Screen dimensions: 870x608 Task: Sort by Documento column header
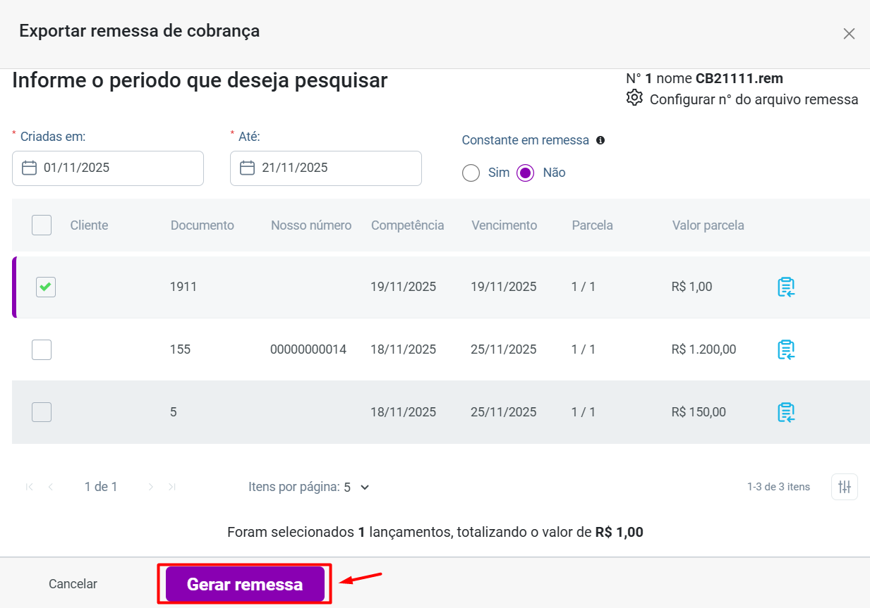pyautogui.click(x=203, y=225)
